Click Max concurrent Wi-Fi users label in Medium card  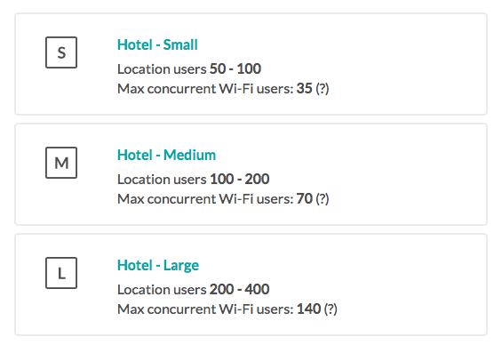coord(205,199)
